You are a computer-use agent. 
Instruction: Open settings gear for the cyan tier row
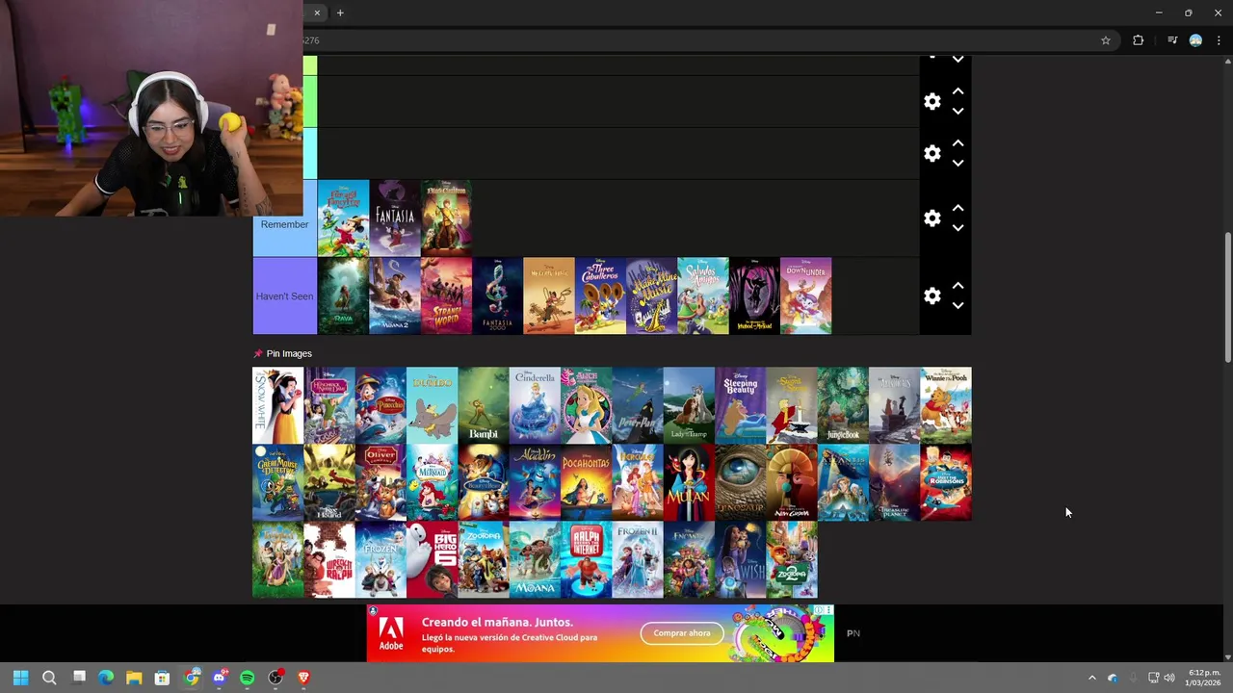click(932, 153)
